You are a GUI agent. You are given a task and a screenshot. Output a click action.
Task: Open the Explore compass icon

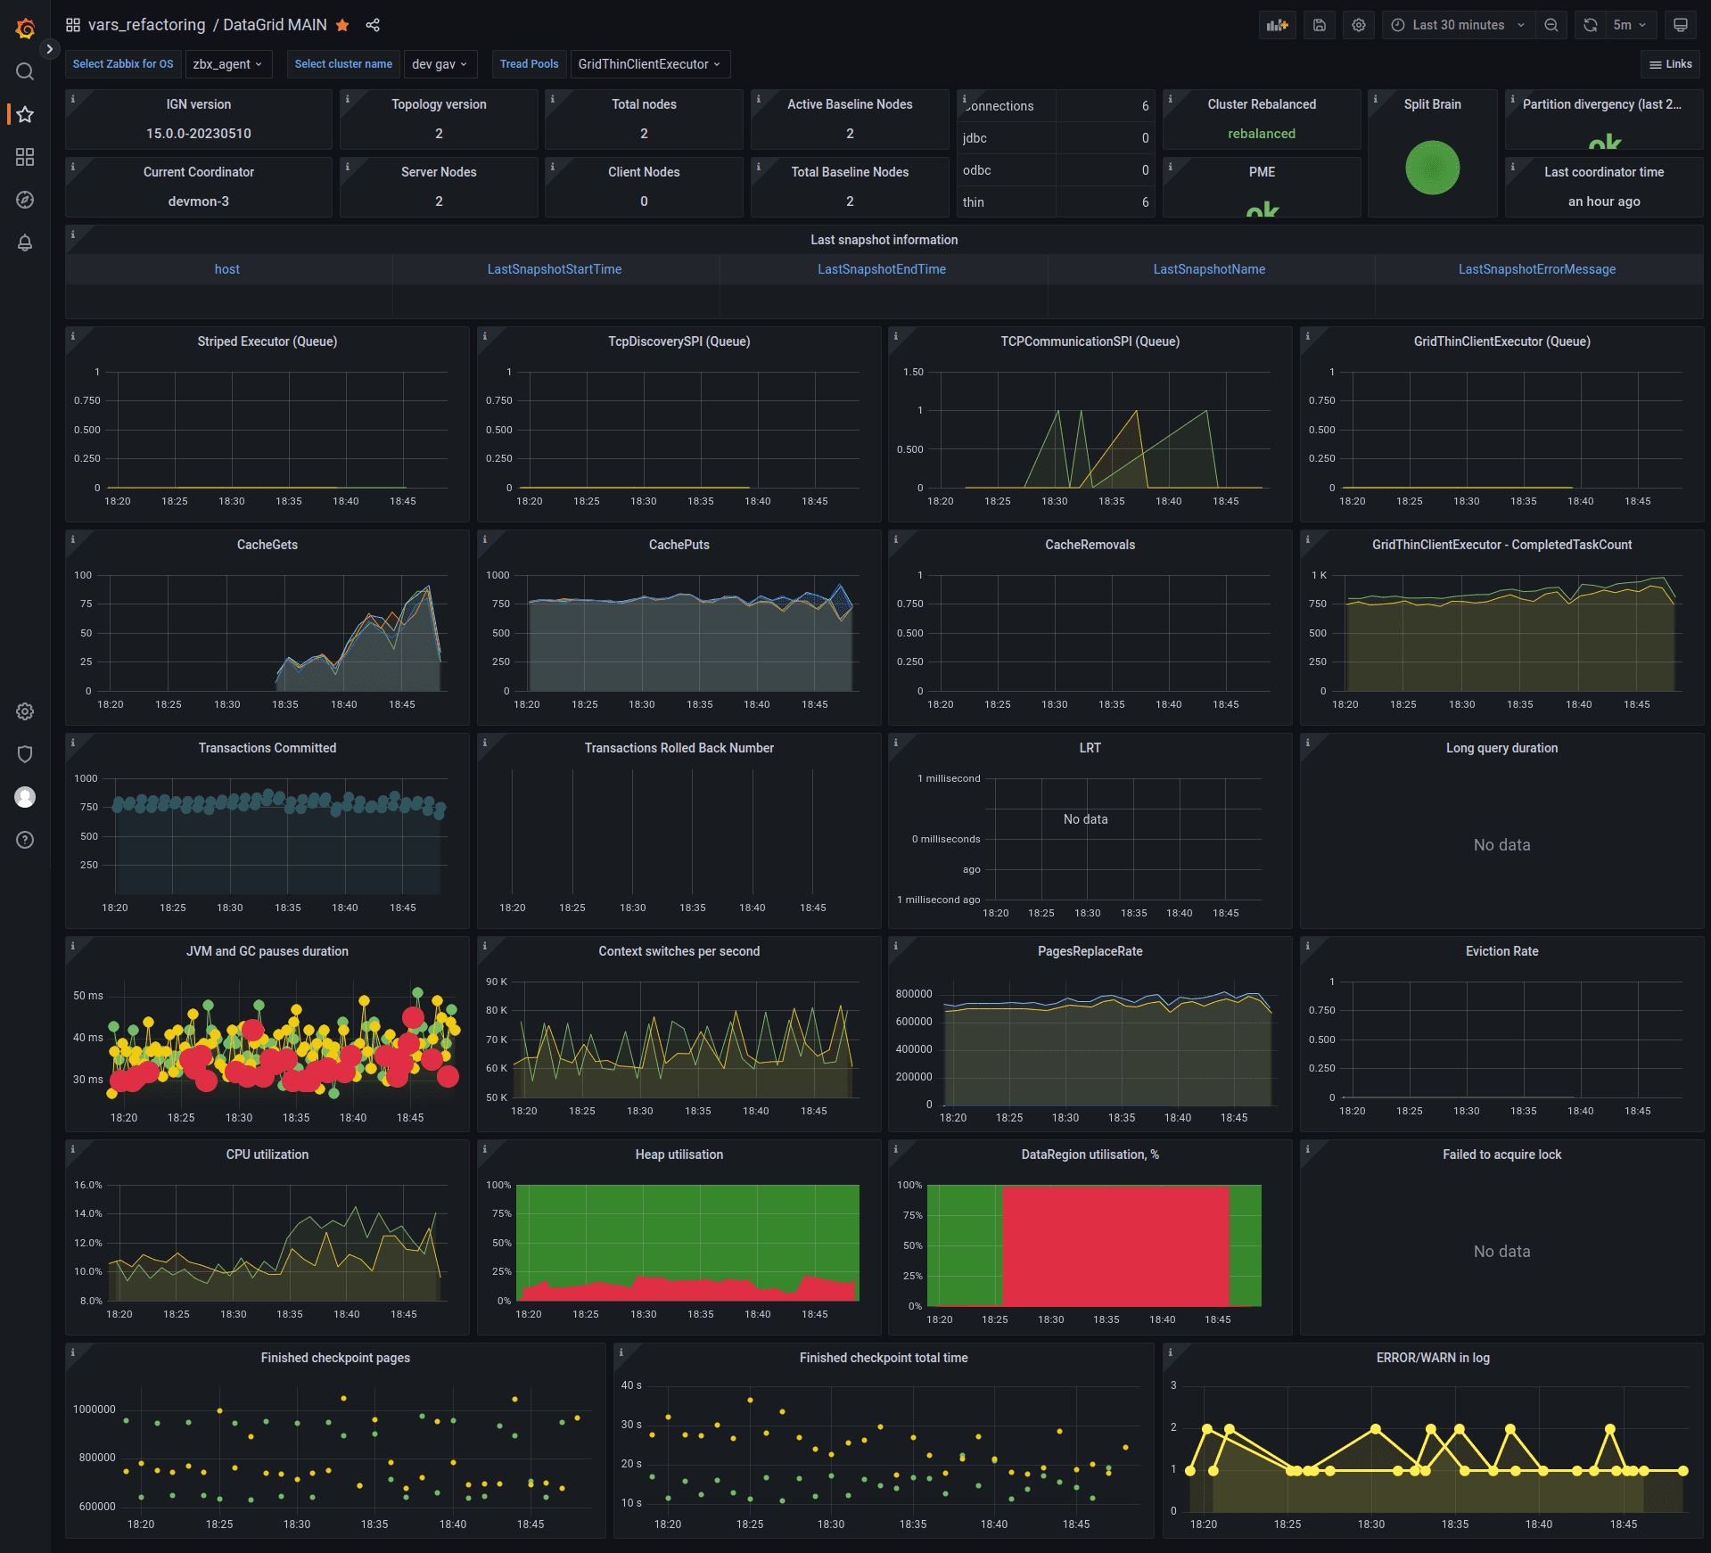tap(25, 200)
